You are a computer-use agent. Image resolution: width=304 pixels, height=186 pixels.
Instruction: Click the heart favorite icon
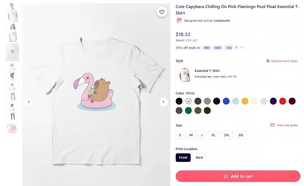[162, 12]
